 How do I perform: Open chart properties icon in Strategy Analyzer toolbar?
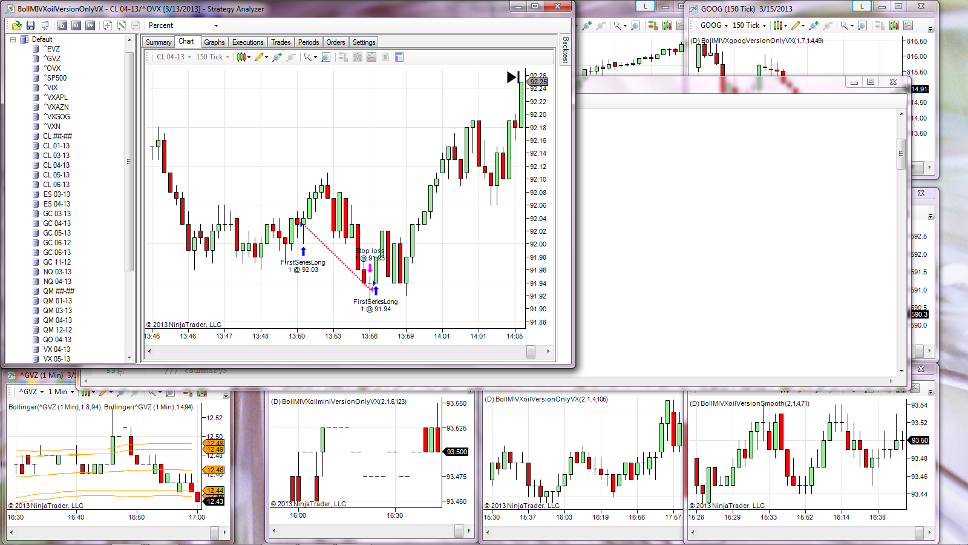coord(399,57)
